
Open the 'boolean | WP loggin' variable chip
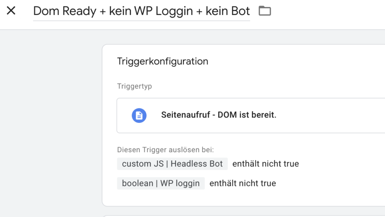coord(161,183)
